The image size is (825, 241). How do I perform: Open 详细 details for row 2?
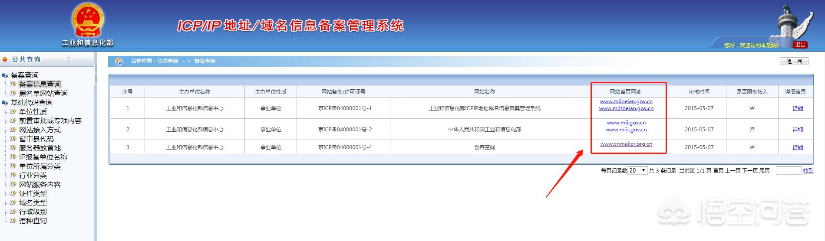point(798,130)
